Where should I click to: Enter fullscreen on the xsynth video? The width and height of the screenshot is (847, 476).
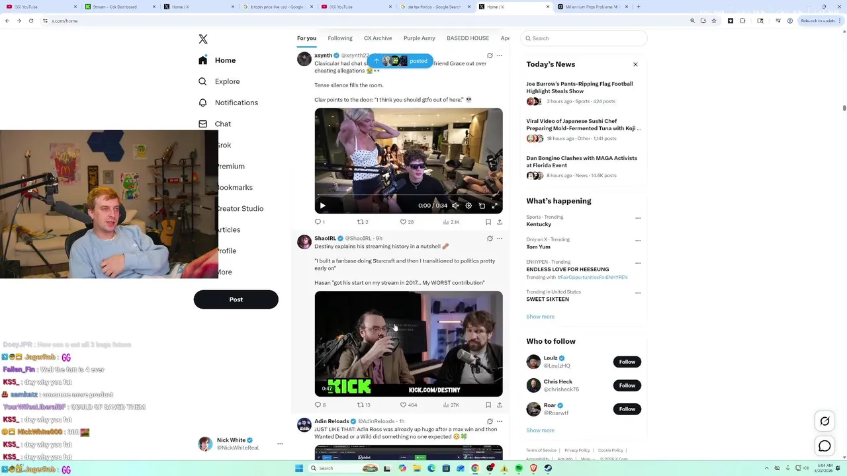pos(494,206)
